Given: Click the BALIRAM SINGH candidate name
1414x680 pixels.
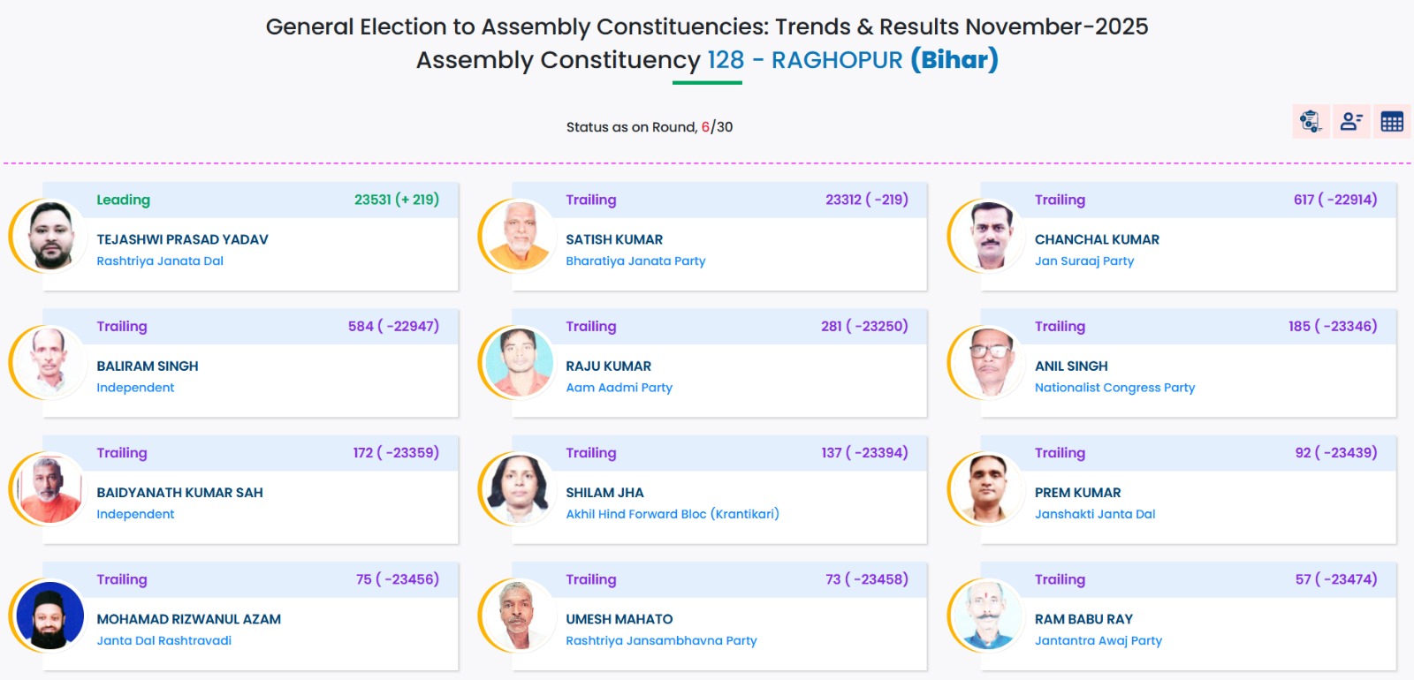Looking at the screenshot, I should (x=148, y=366).
